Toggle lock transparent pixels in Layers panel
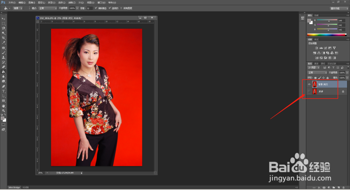The image size is (350, 190). coord(315,78)
